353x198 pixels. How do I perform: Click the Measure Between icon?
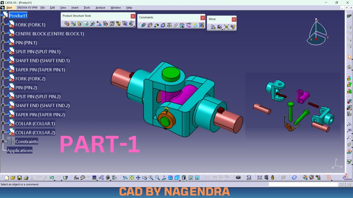(260, 178)
